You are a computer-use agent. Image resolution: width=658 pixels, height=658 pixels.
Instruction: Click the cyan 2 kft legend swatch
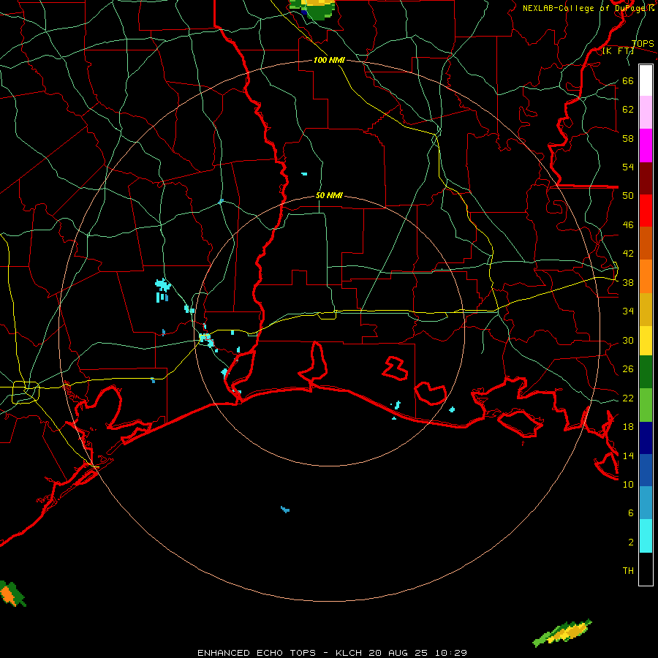point(646,536)
